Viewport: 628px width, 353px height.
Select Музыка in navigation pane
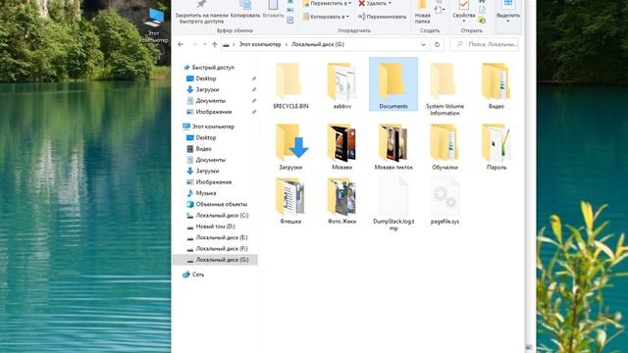click(x=206, y=193)
